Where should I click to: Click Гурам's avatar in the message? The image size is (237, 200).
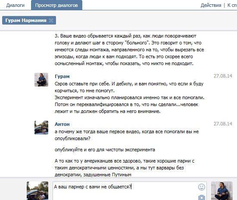point(41,80)
